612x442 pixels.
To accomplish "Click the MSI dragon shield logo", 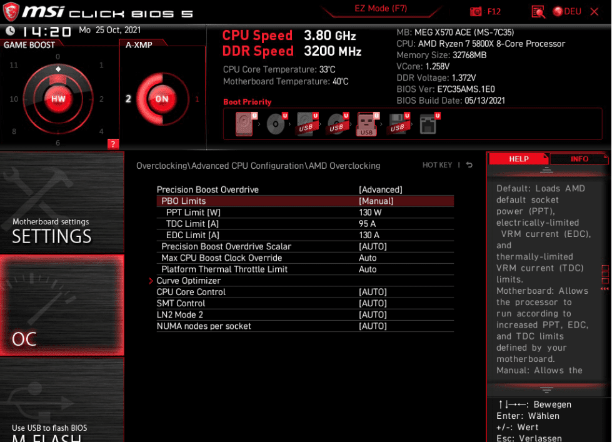I will [11, 11].
